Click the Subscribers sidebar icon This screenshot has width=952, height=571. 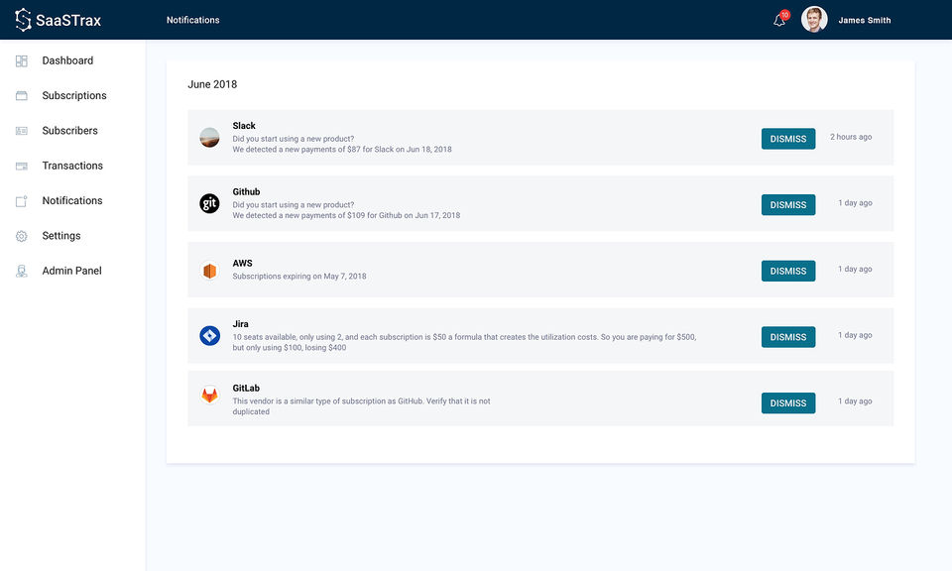[21, 131]
